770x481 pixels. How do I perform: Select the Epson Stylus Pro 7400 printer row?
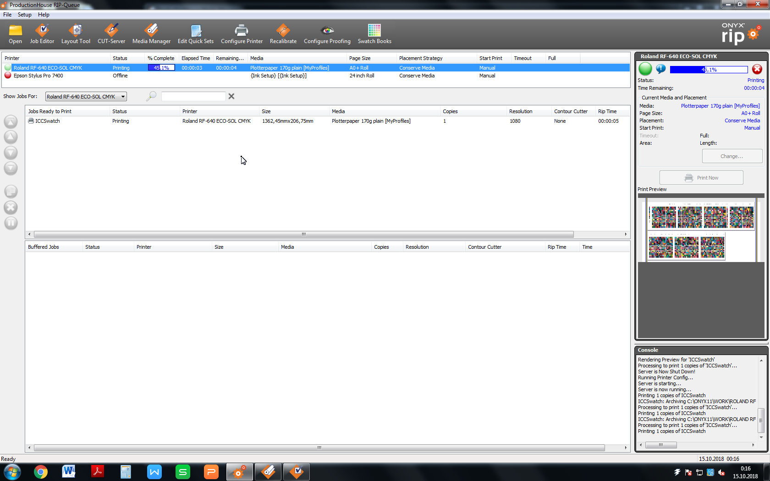pyautogui.click(x=316, y=76)
